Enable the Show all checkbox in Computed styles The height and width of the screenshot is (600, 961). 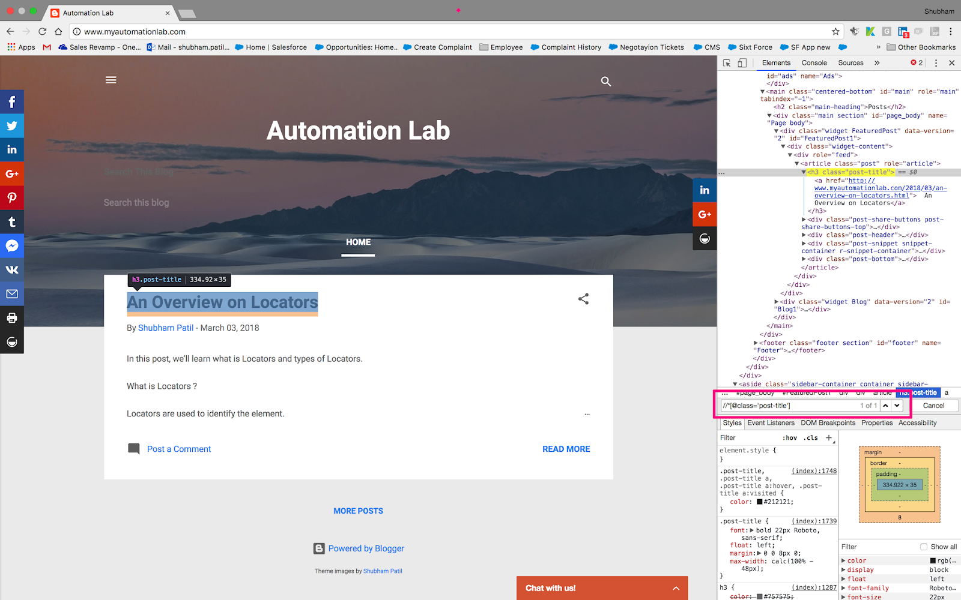(924, 547)
